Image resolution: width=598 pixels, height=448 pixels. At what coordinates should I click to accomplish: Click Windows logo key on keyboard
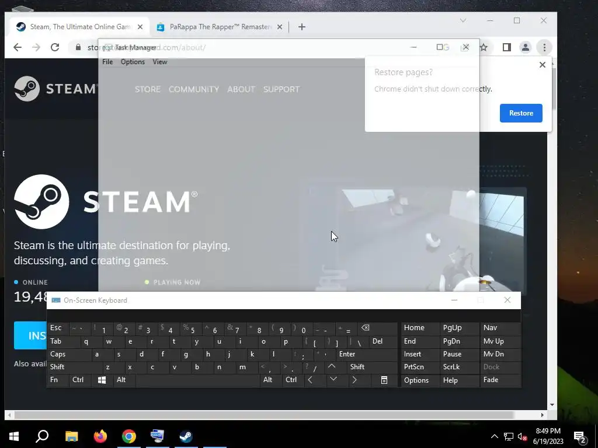click(x=102, y=380)
